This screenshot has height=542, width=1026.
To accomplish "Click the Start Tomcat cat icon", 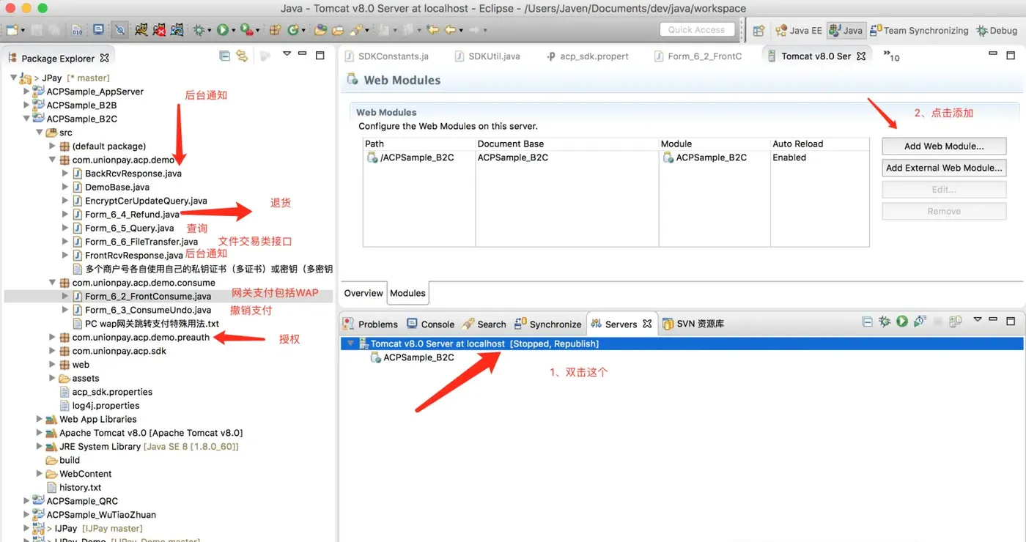I will [141, 30].
